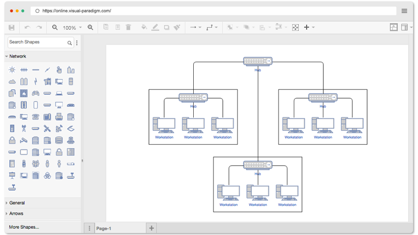
Task: Click the shape search magnifier icon
Action: point(70,43)
